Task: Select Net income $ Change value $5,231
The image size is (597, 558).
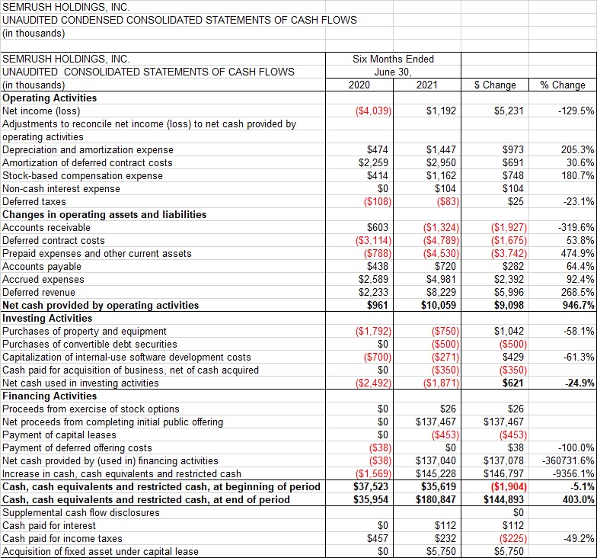Action: click(x=509, y=111)
